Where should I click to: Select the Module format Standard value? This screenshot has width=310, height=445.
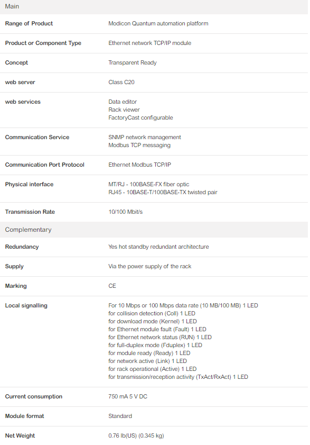pos(120,416)
